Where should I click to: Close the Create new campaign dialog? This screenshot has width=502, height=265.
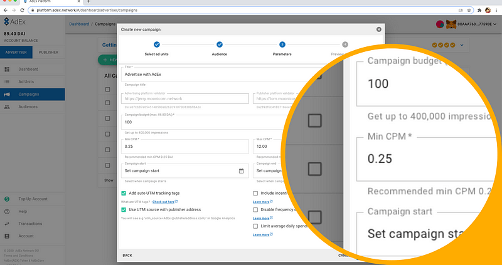coord(379,29)
